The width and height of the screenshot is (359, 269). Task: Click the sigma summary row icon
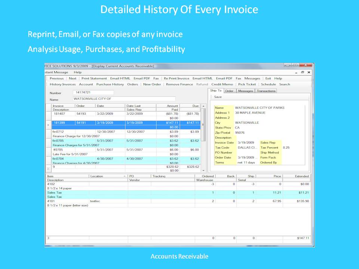pos(48,169)
